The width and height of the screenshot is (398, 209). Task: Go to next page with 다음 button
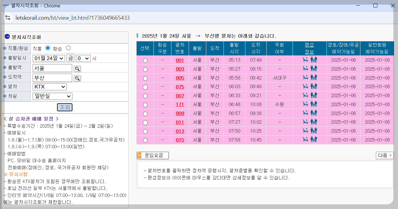(x=385, y=155)
